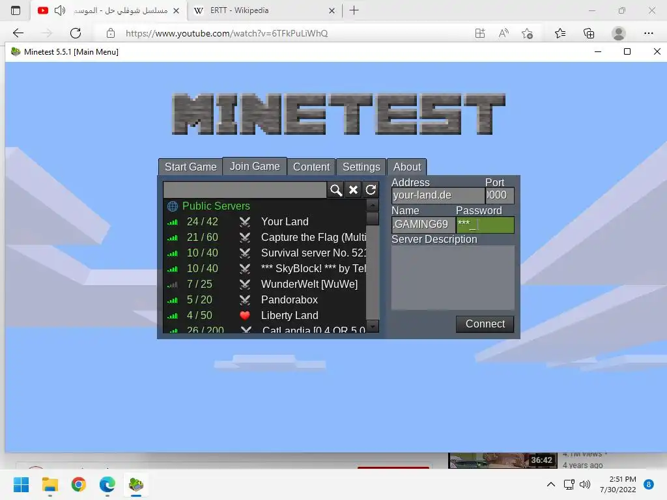Click the weak signal icon for WunderWelt
Screen dimensions: 667x500
172,285
